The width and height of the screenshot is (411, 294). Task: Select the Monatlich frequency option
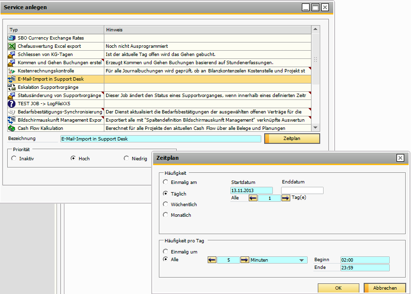[166, 215]
